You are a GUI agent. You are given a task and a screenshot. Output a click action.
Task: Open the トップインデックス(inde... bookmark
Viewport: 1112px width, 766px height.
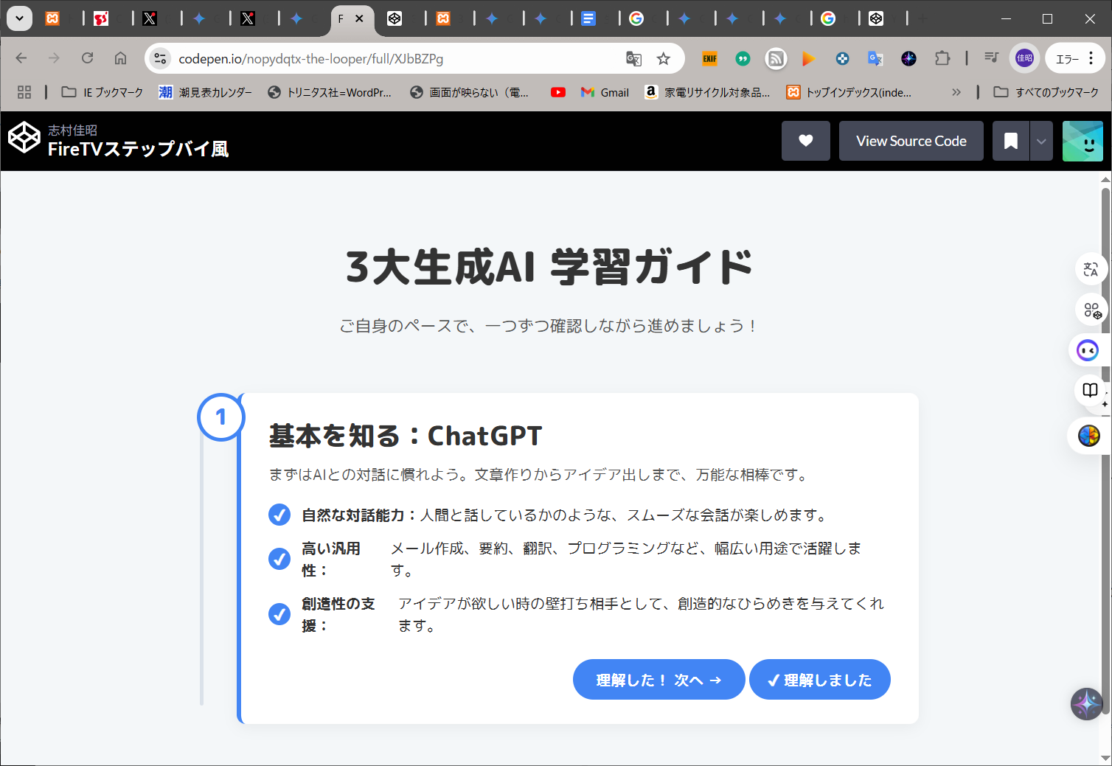click(x=849, y=92)
